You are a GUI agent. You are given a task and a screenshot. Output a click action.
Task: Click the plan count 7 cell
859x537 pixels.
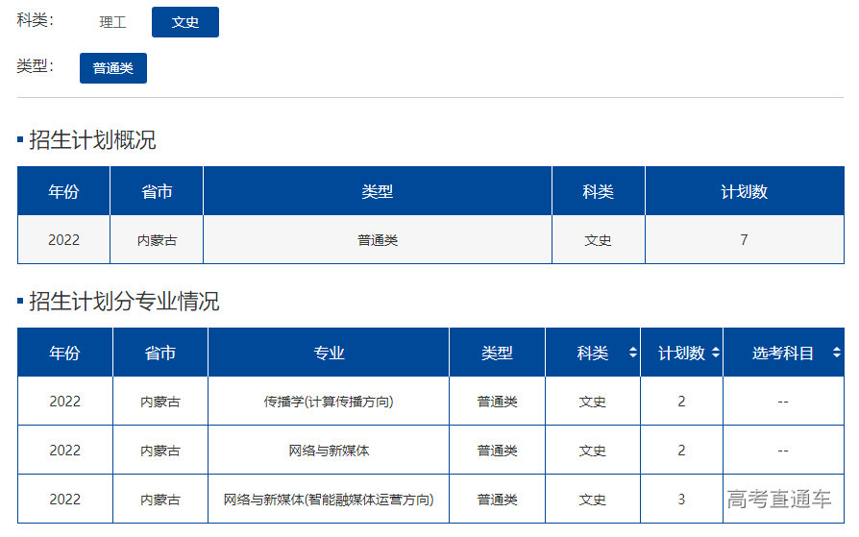pos(744,240)
